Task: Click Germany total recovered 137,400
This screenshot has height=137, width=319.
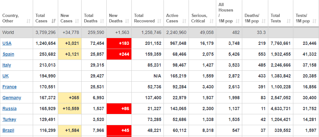Action: (x=153, y=98)
